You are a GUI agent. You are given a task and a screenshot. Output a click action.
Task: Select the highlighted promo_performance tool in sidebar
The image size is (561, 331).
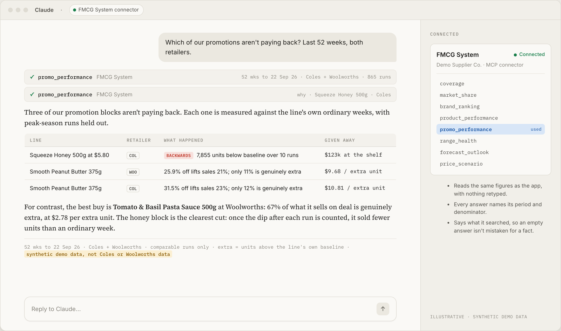pos(491,129)
